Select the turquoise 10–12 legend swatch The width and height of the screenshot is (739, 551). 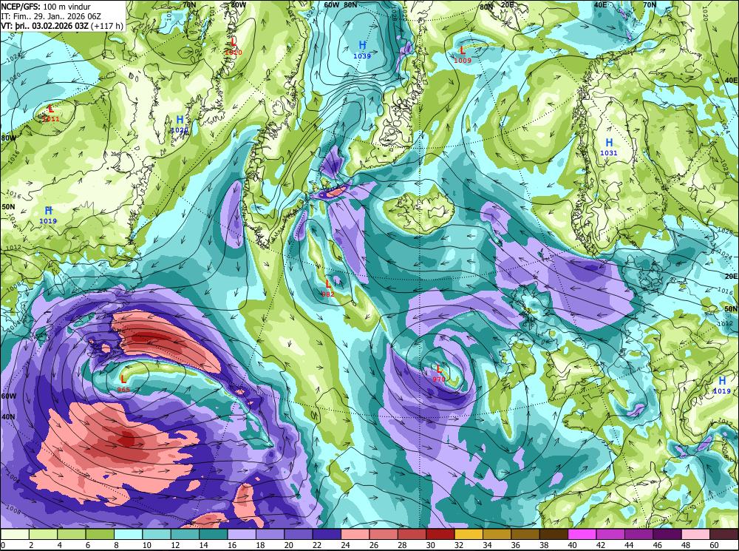click(157, 534)
